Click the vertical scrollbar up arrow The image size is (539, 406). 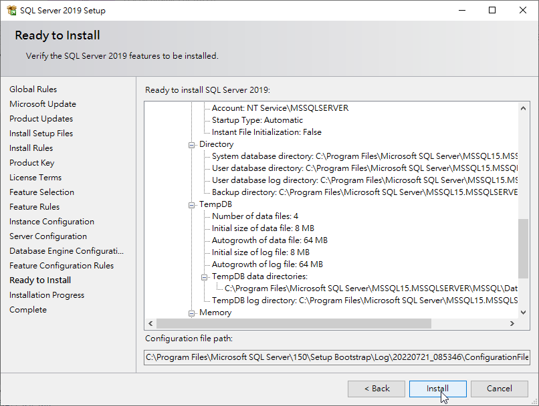[523, 108]
